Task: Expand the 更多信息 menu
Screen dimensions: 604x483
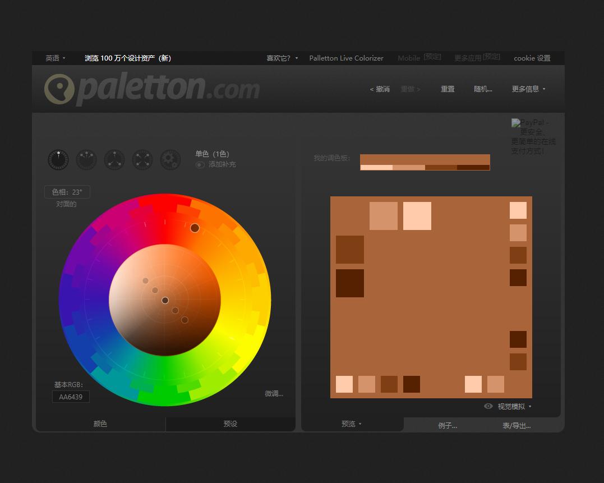Action: 528,89
